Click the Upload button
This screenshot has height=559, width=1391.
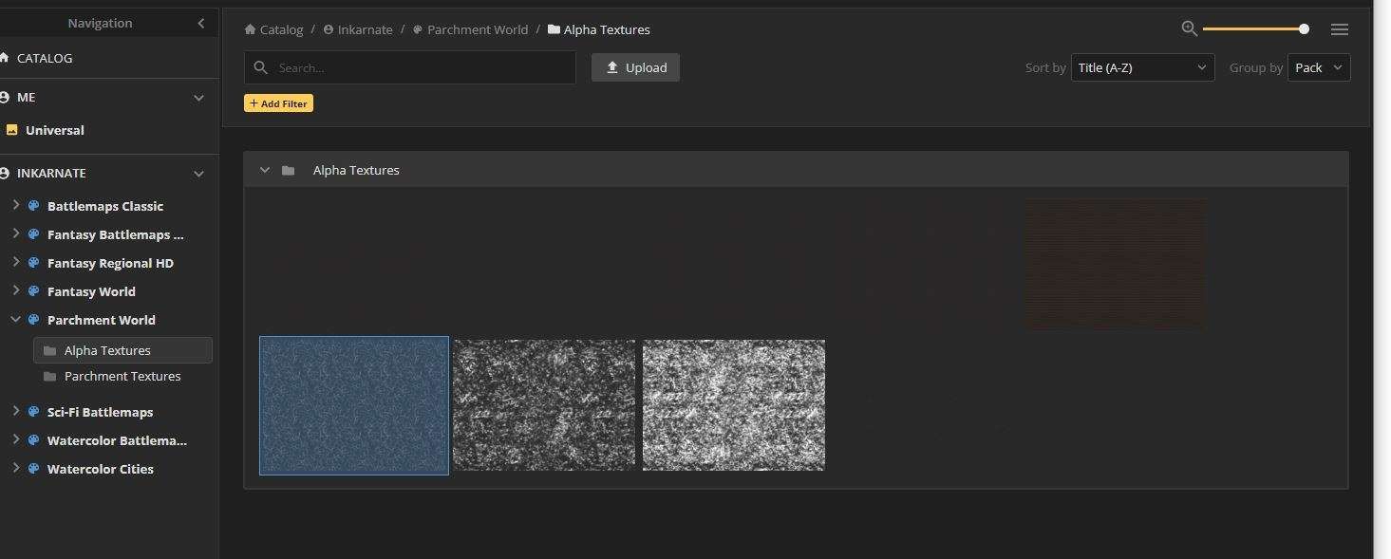635,67
